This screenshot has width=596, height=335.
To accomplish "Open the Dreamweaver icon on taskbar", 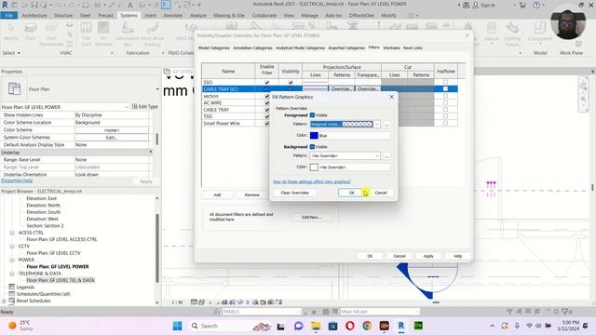I will pyautogui.click(x=418, y=326).
